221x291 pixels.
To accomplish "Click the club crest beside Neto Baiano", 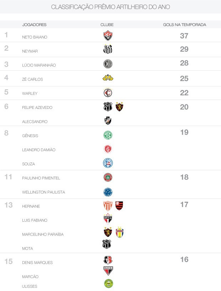I will click(108, 36).
